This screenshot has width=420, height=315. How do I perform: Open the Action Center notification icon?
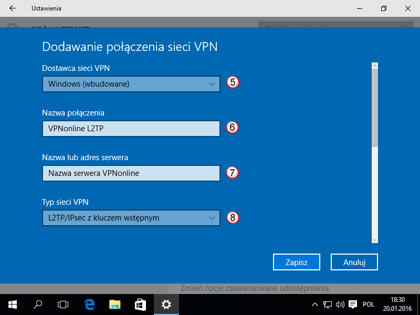pyautogui.click(x=353, y=304)
